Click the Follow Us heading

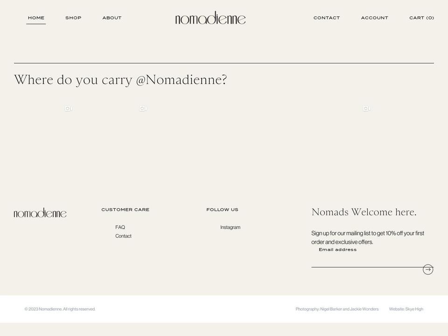(x=222, y=210)
